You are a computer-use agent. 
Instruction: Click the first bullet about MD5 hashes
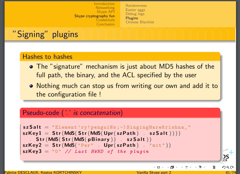click(x=125, y=71)
